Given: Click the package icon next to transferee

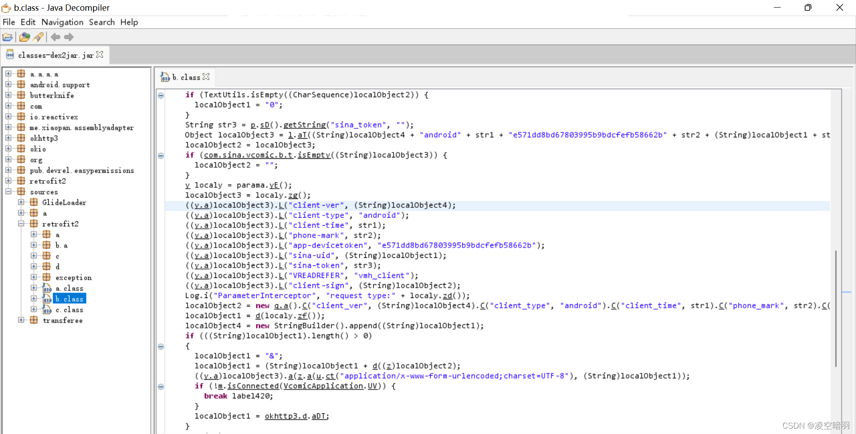Looking at the screenshot, I should 33,320.
